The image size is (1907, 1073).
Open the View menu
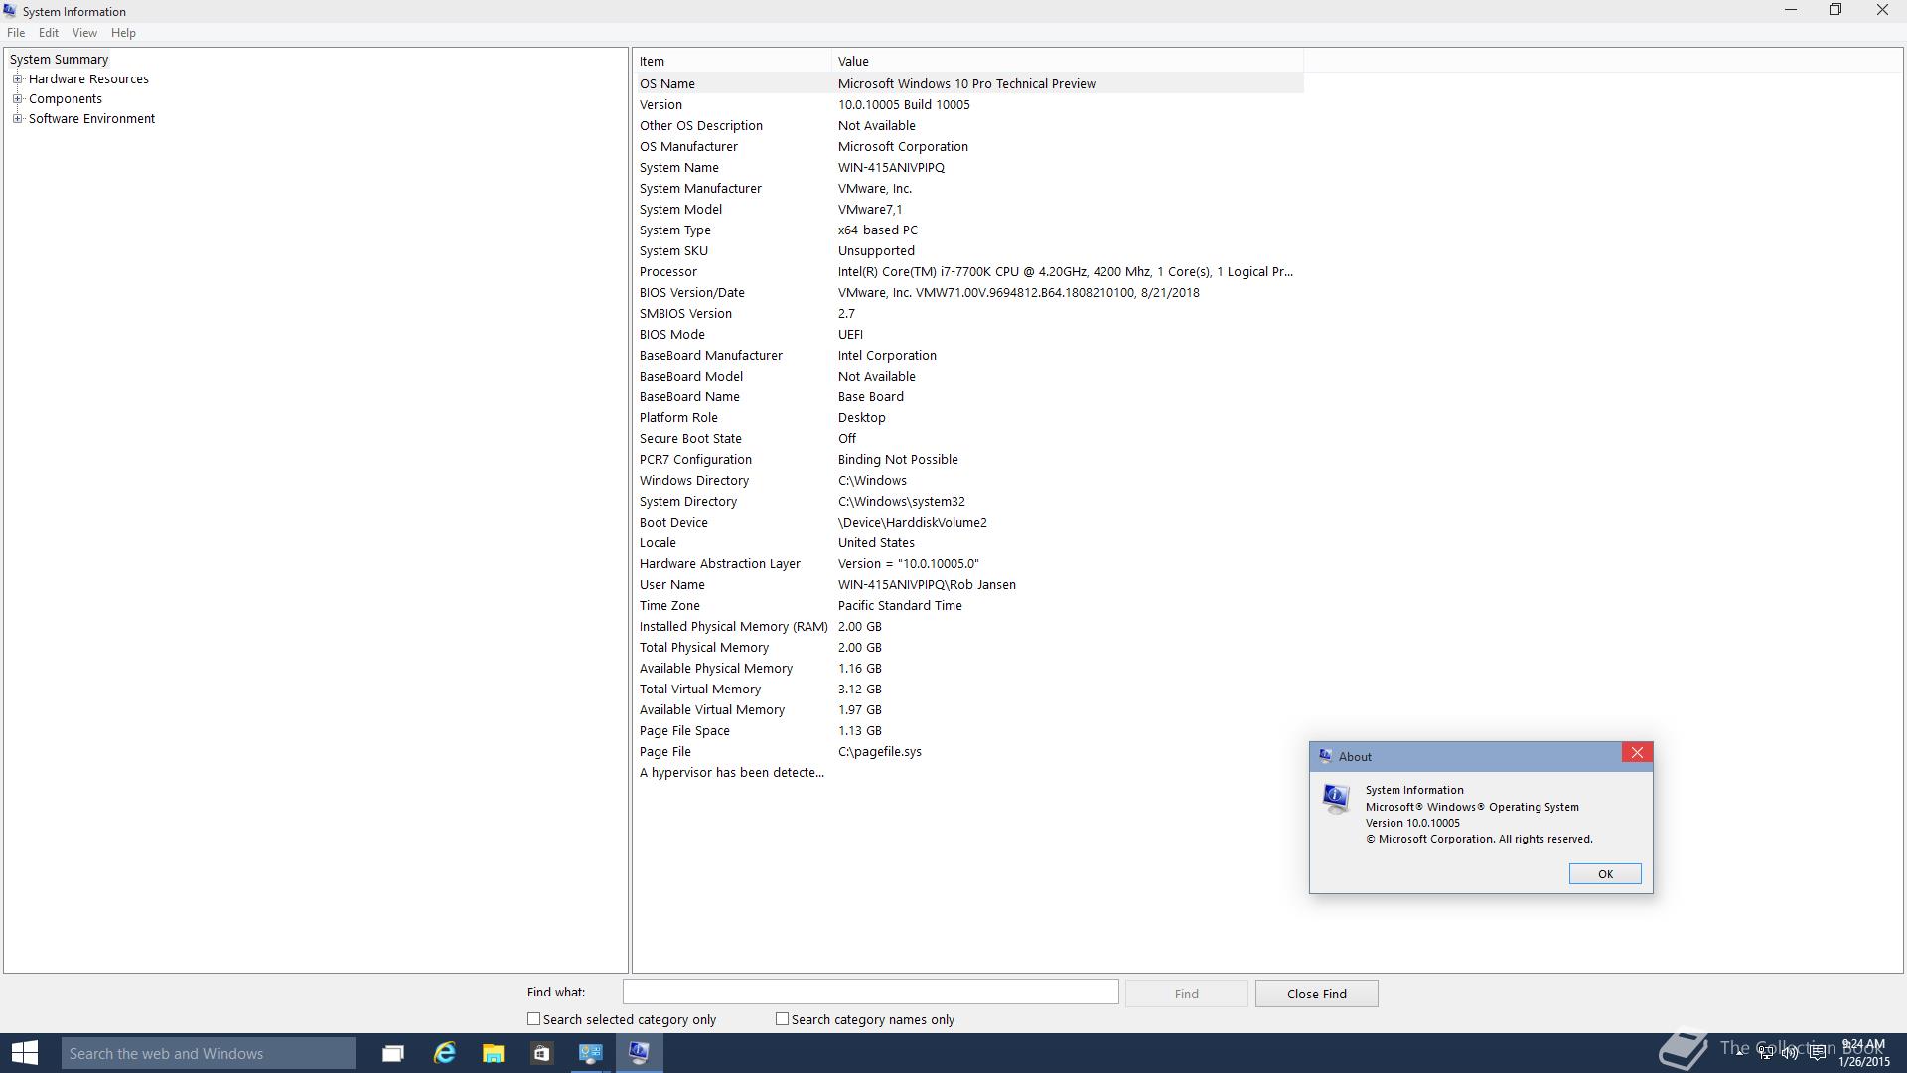tap(84, 33)
